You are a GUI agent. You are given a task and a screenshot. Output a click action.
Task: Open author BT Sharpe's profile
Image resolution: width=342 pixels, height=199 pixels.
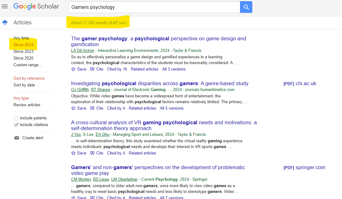pos(100,90)
